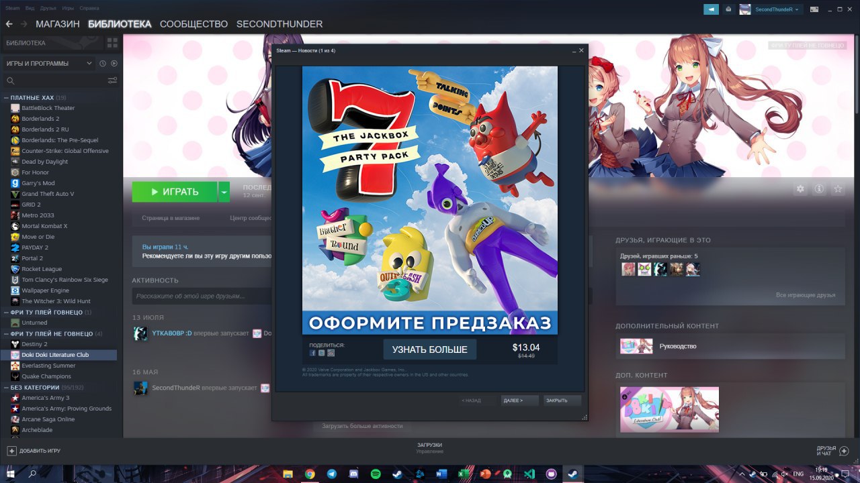Viewport: 860px width, 483px height.
Task: Open the Игры menu
Action: pyautogui.click(x=68, y=8)
